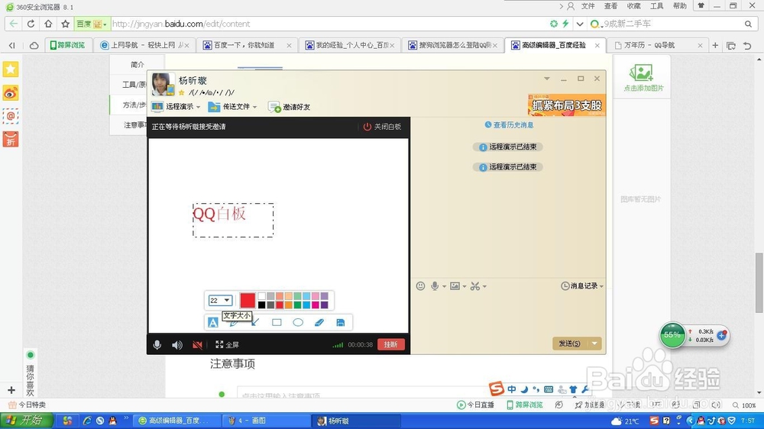The height and width of the screenshot is (429, 764).
Task: Close whiteboard via 关闭白板
Action: tap(382, 127)
